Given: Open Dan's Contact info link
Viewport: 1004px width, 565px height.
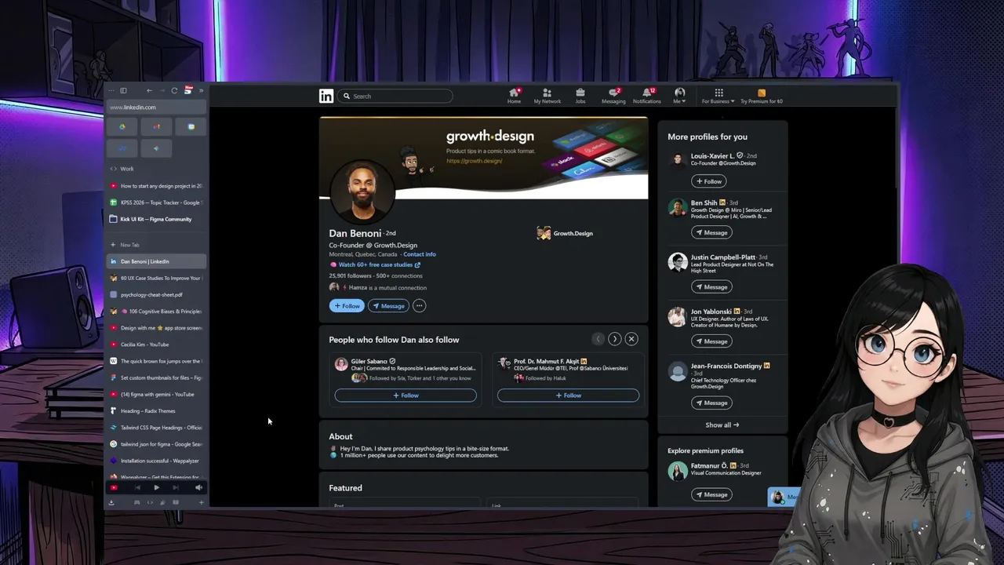Looking at the screenshot, I should 420,254.
